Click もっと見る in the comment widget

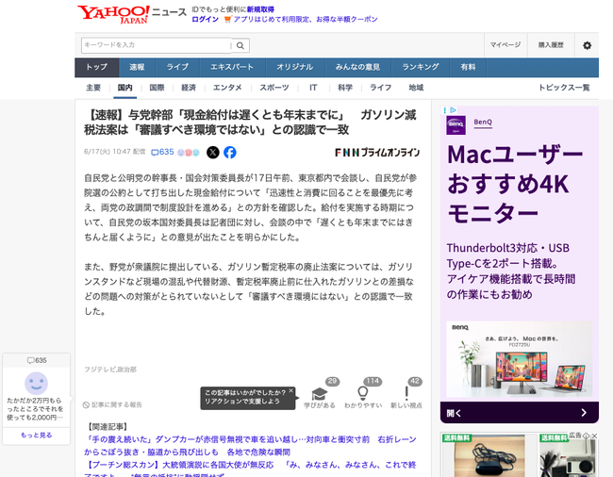(x=37, y=436)
